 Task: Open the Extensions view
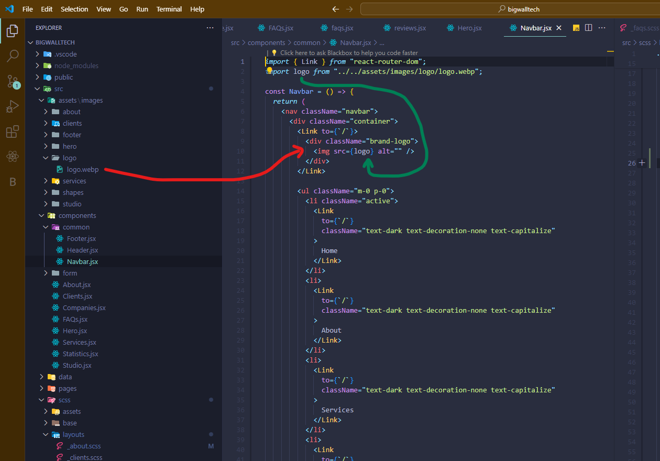click(13, 132)
